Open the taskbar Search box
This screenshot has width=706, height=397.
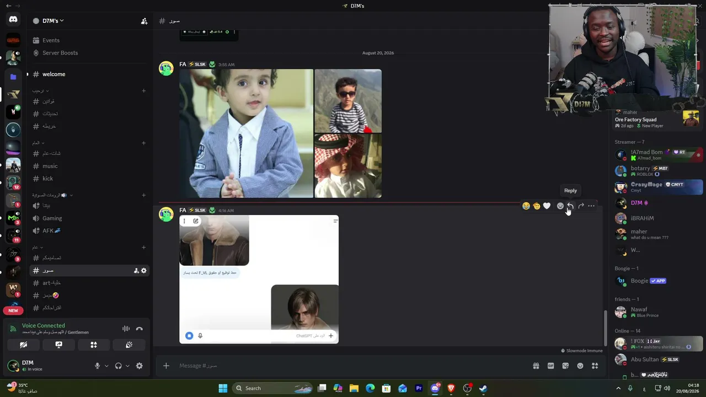pos(271,388)
